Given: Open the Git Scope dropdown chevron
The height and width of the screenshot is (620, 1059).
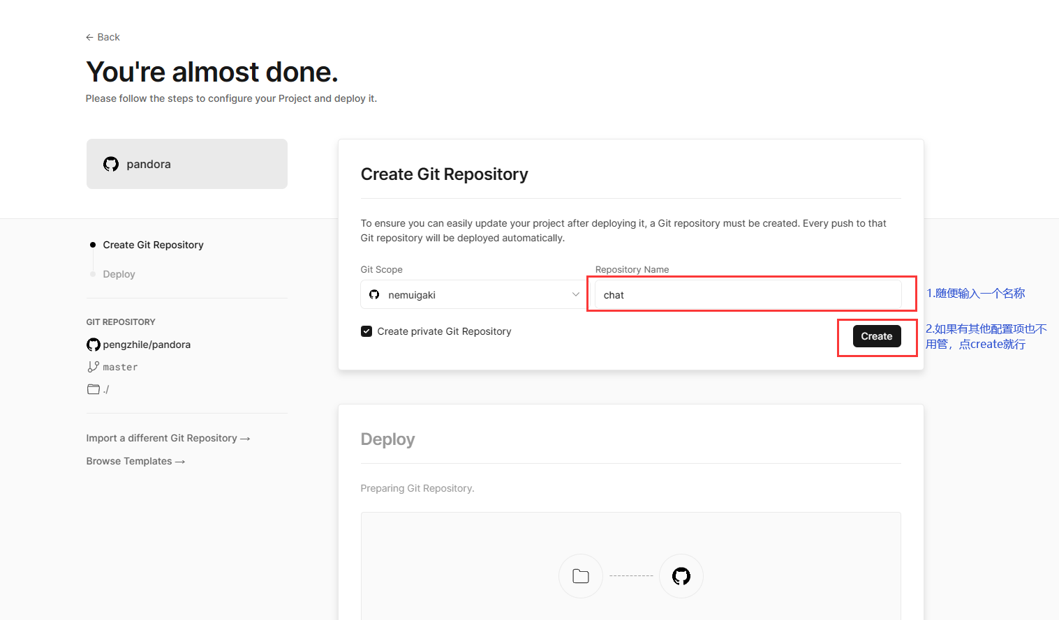Looking at the screenshot, I should tap(575, 294).
